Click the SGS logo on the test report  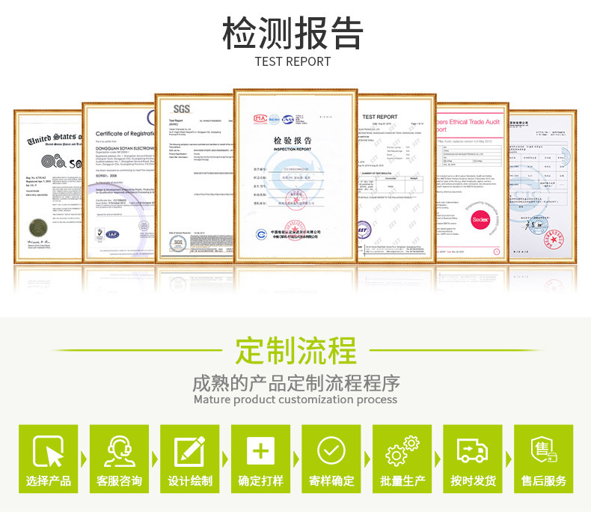(181, 109)
